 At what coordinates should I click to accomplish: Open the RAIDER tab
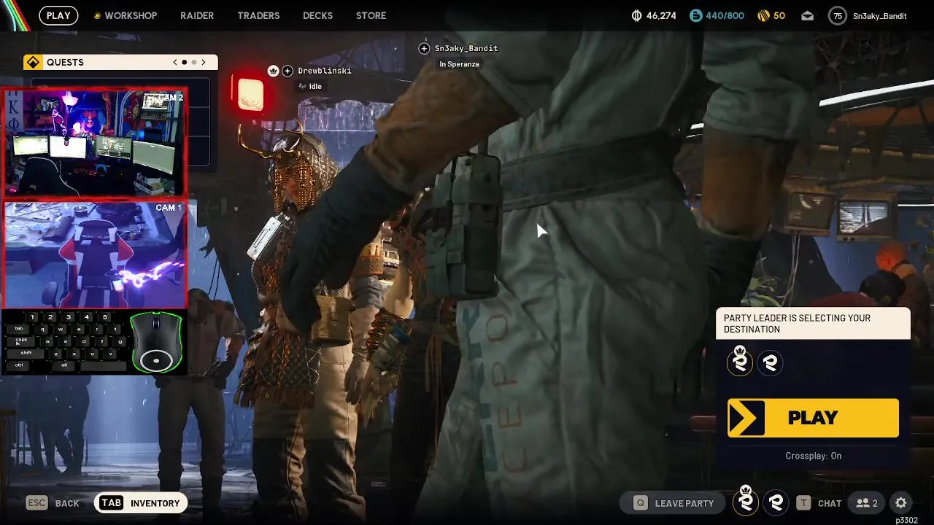point(197,15)
